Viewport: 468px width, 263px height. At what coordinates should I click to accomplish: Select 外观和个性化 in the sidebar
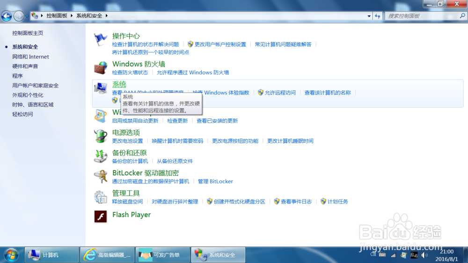point(28,95)
